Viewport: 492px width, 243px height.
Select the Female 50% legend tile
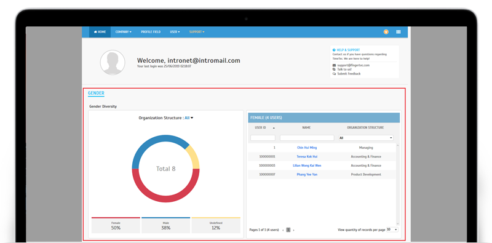tap(116, 225)
